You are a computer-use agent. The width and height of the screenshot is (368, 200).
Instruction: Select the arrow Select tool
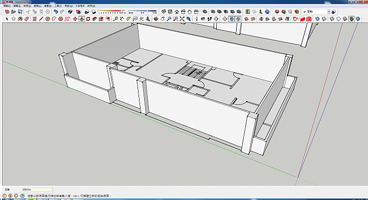(7, 19)
